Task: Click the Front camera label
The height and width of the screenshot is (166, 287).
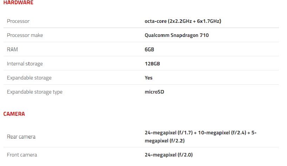Action: (x=22, y=155)
